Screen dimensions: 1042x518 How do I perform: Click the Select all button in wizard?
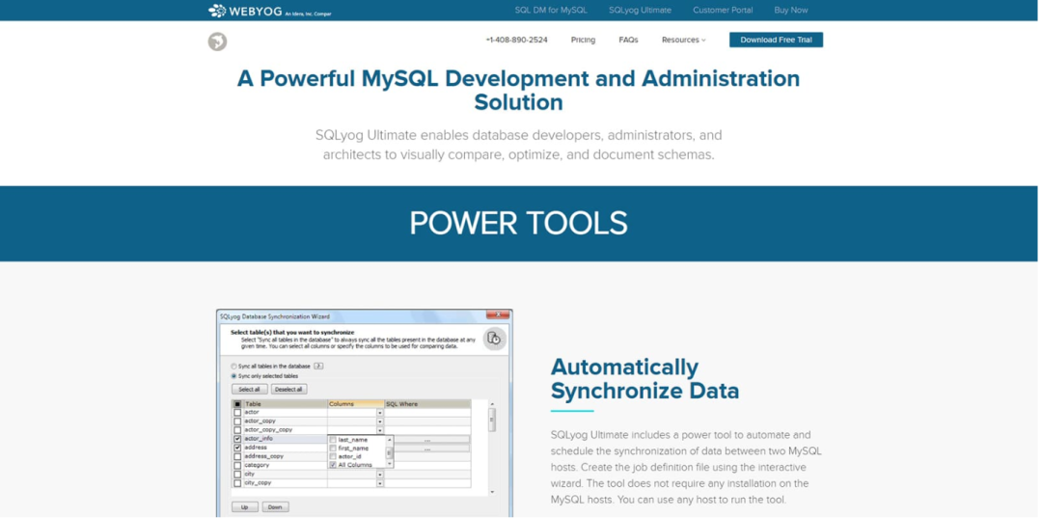pos(249,389)
